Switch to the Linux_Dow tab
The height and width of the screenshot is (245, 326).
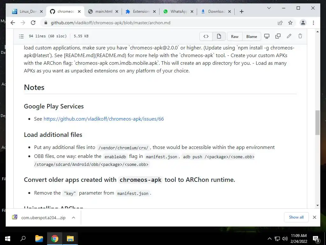[25, 11]
